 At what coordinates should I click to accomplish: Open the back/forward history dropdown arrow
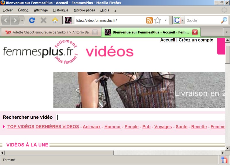coord(22,20)
